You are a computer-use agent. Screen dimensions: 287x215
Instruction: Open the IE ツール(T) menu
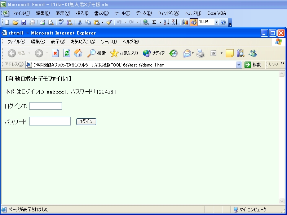click(109, 42)
